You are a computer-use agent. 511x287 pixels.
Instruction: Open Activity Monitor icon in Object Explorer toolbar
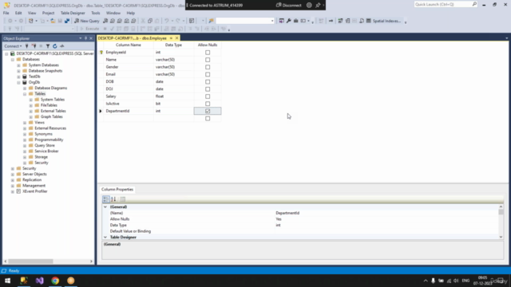click(x=62, y=46)
